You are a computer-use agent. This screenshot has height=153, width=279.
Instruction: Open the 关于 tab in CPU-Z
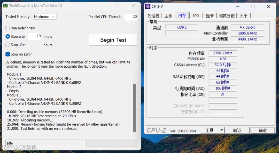coord(243,16)
